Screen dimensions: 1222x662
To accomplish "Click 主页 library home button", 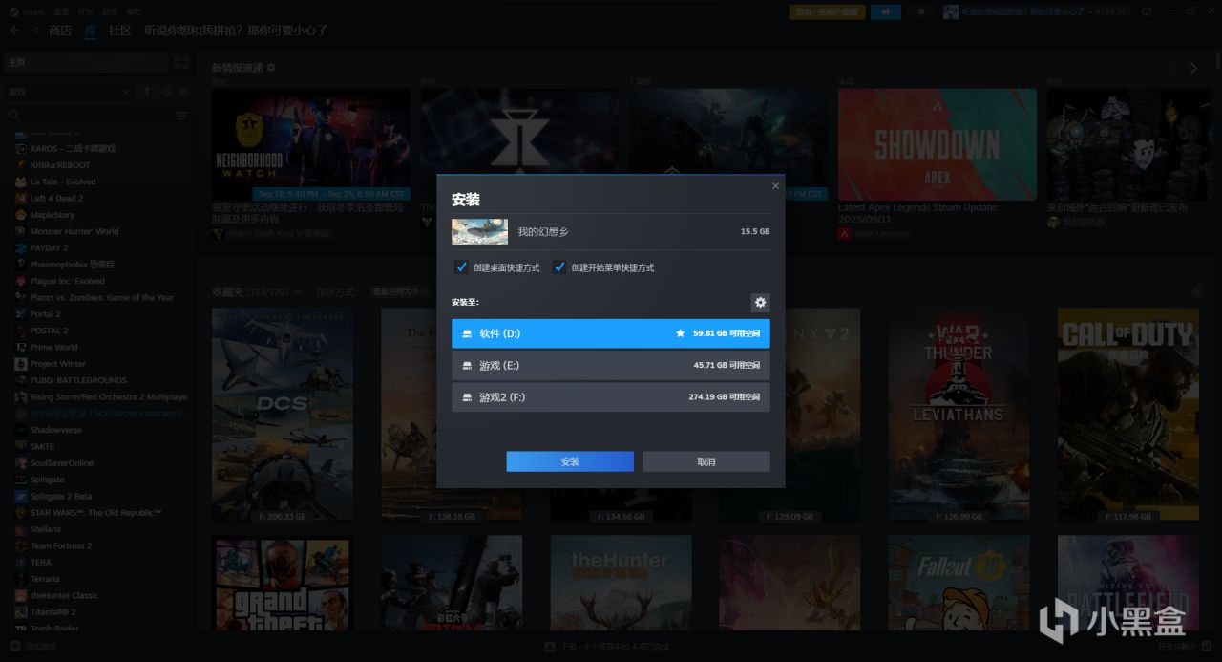I will point(85,62).
